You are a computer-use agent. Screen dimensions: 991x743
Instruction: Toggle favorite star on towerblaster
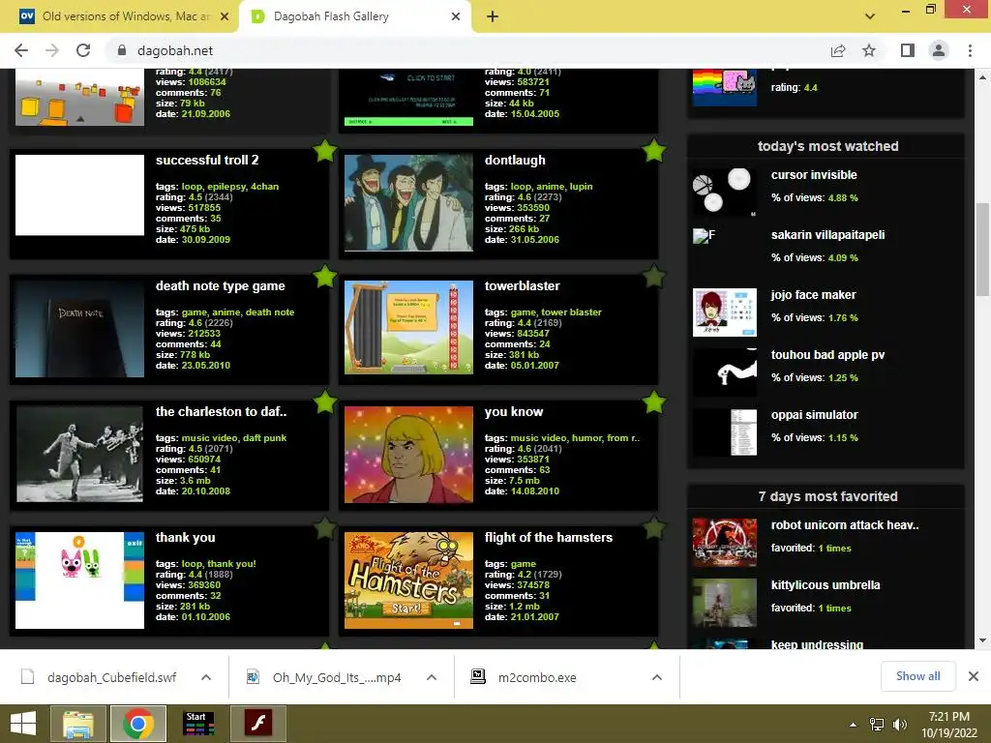pos(654,277)
